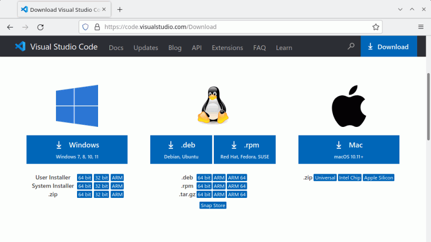Click the Snap Store link
The height and width of the screenshot is (242, 431).
[213, 205]
